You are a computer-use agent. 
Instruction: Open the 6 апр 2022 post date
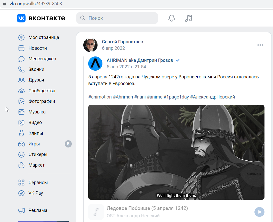click(x=113, y=48)
